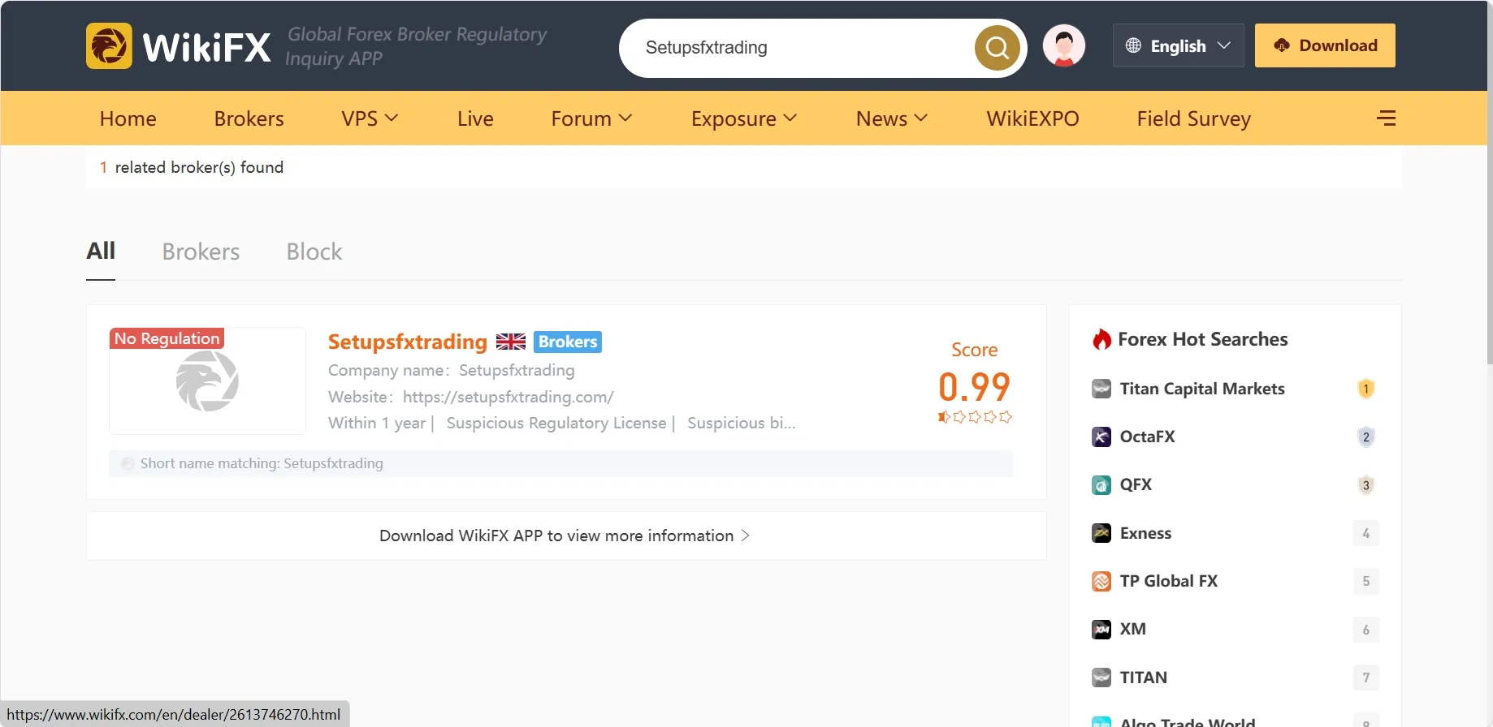Open the Setupsfxtrading broker title link
Screen dimensions: 1493x727
[407, 342]
